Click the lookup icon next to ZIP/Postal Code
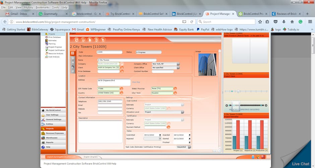Screen dimensions: 315x168 click(121, 89)
